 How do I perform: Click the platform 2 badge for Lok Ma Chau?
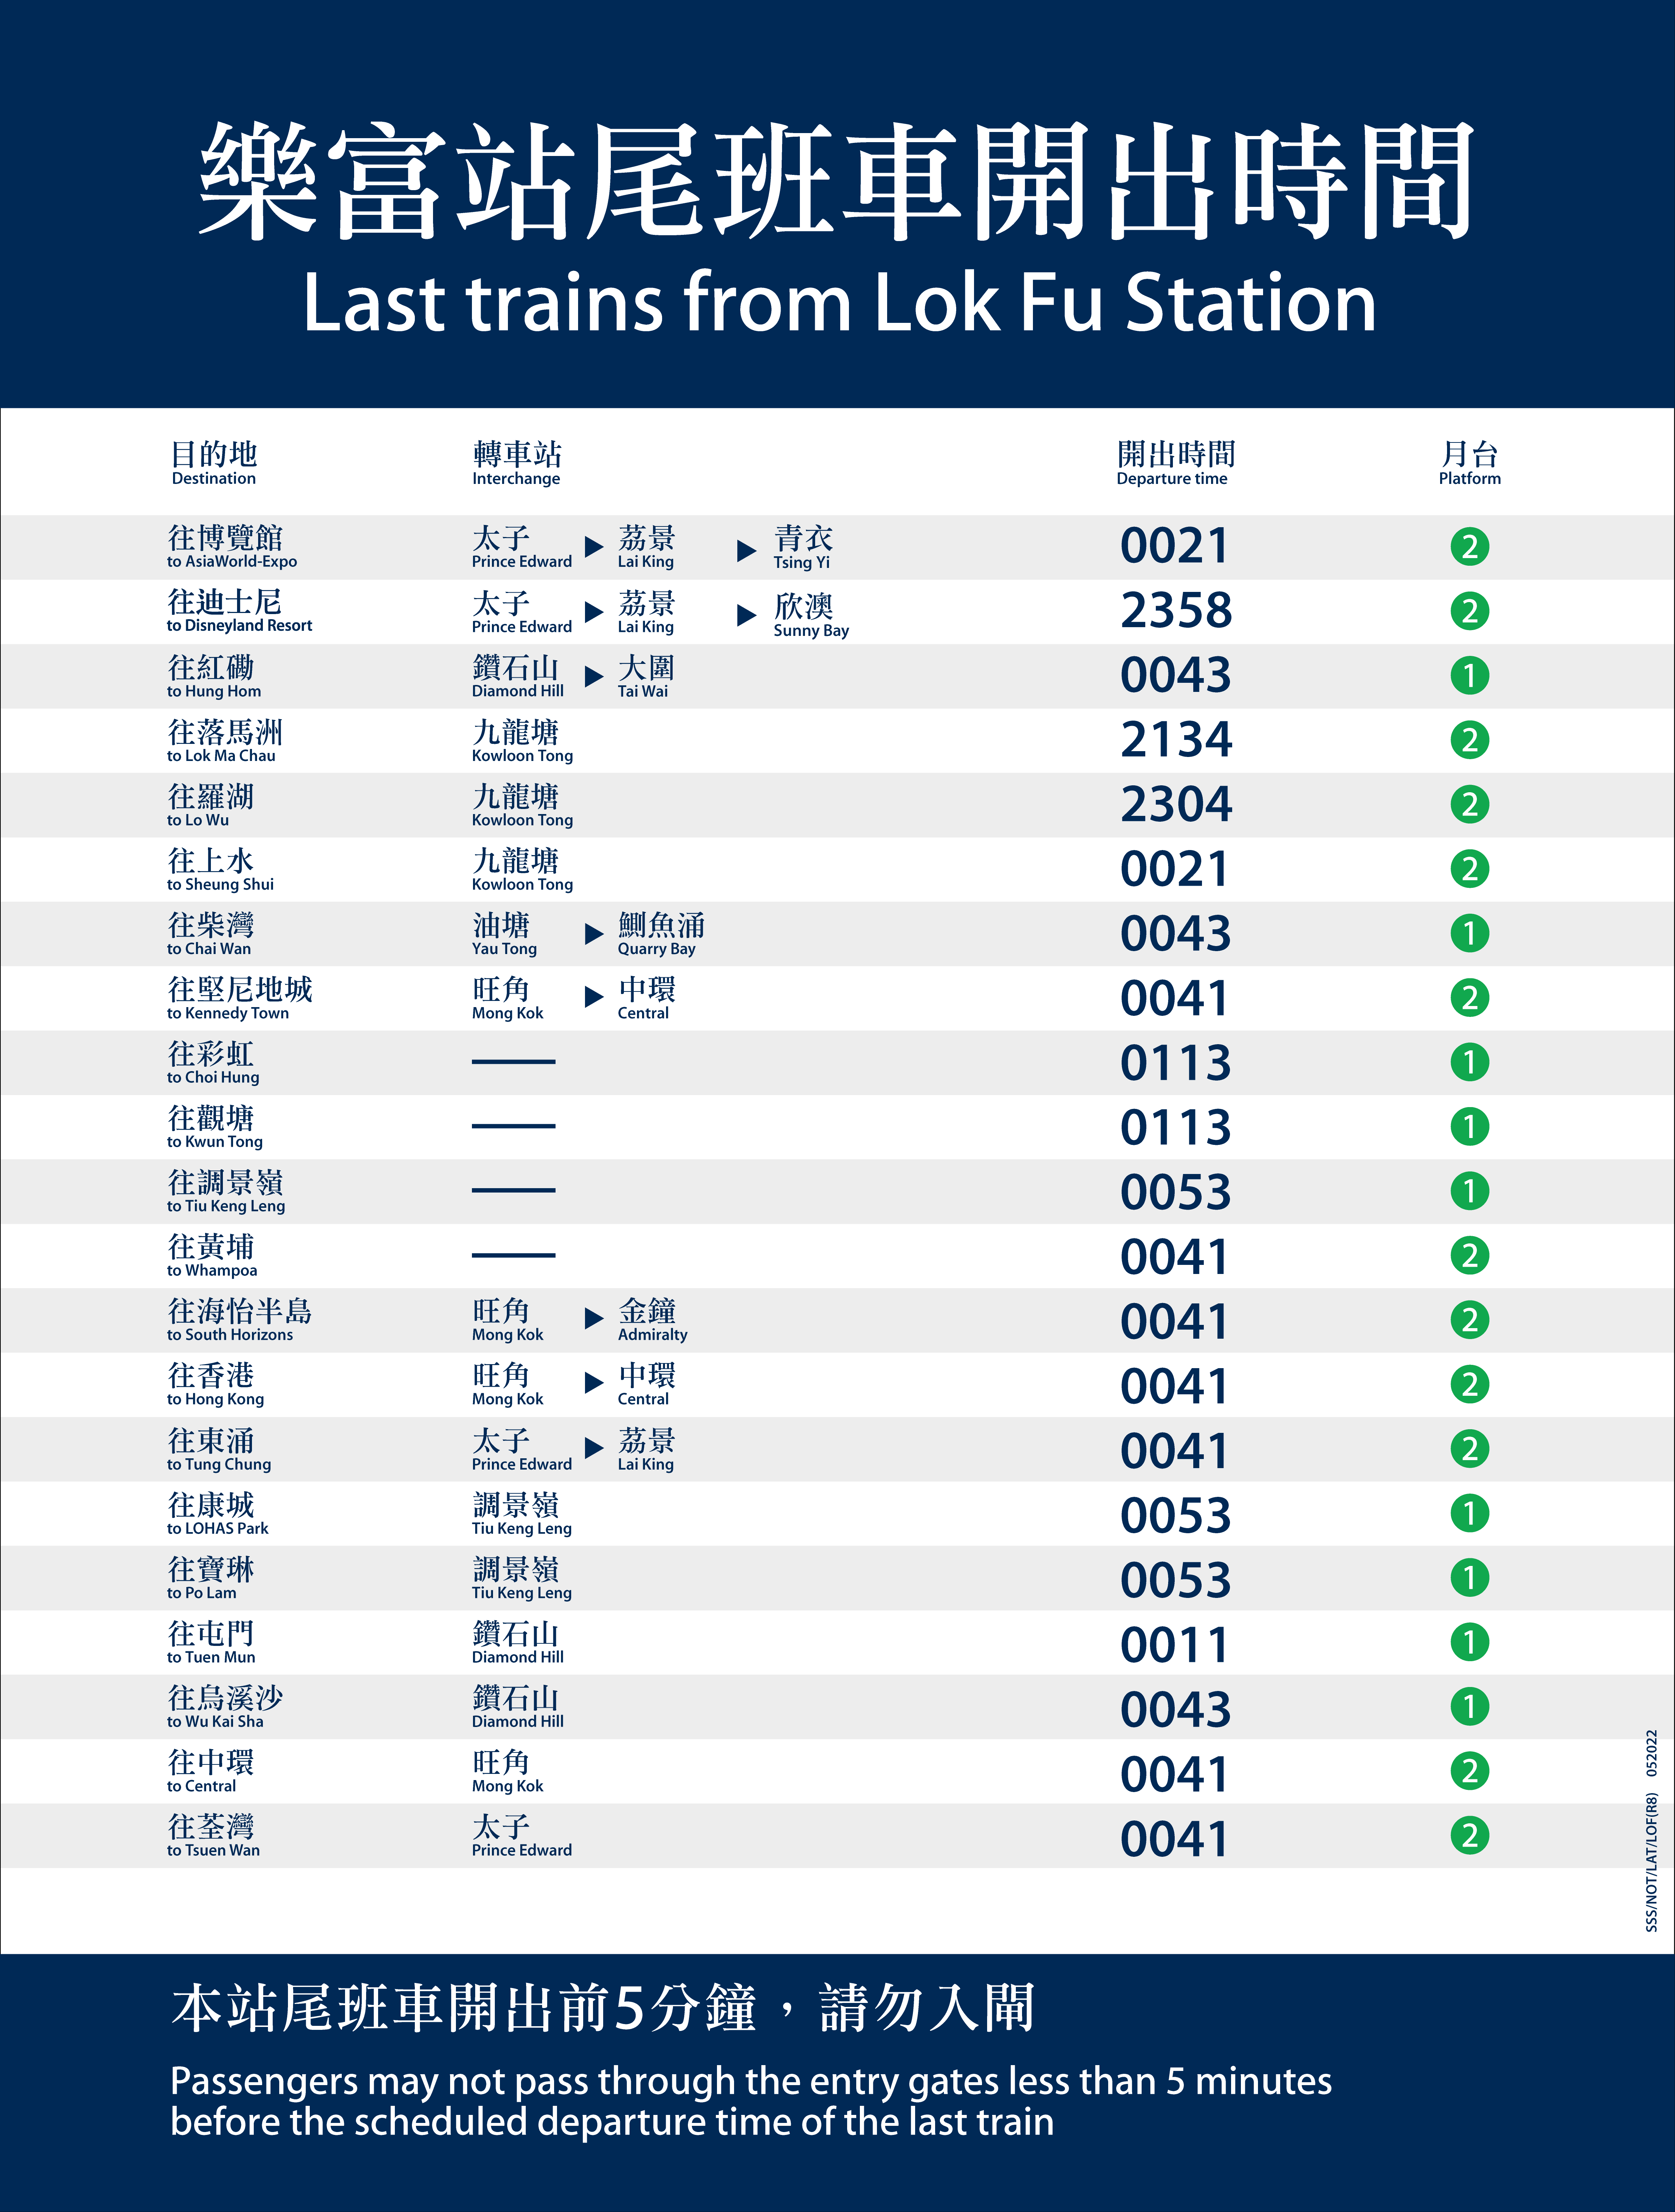click(x=1469, y=740)
